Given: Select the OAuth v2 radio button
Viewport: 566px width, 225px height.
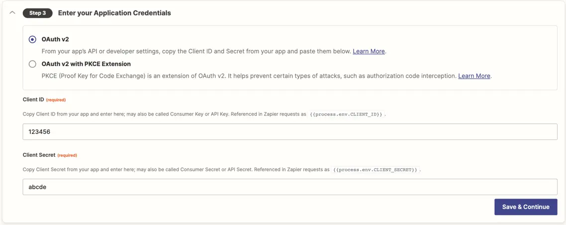Looking at the screenshot, I should [x=32, y=39].
